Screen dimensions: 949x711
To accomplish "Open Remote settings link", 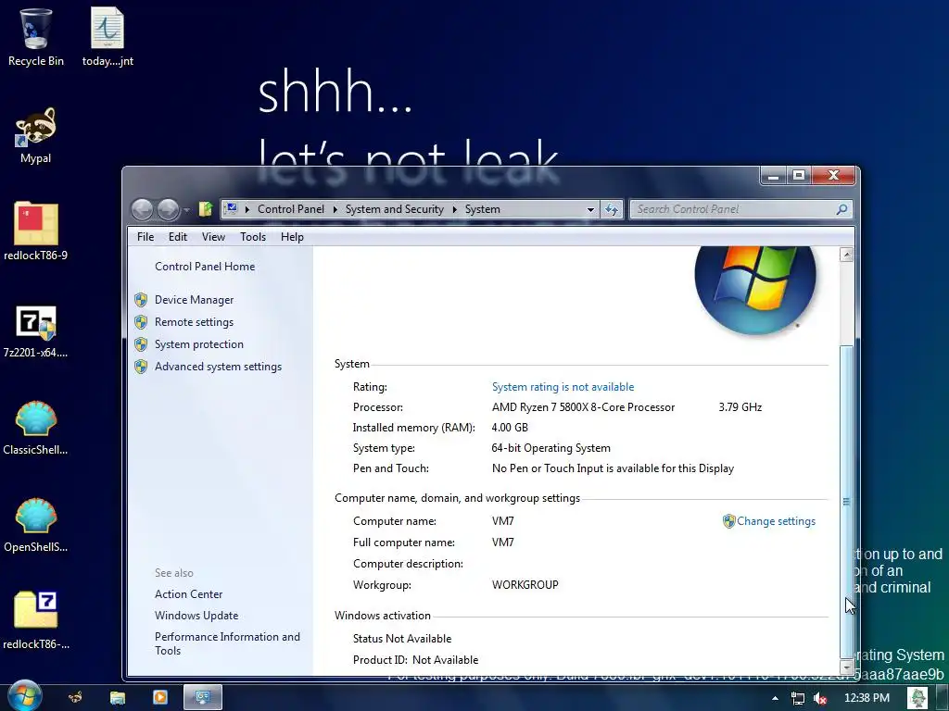I will pos(194,322).
